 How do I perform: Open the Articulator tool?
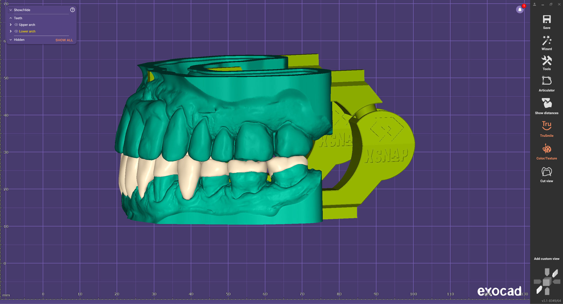coord(546,83)
